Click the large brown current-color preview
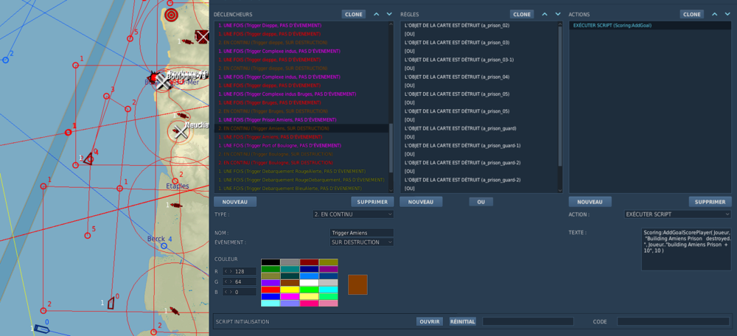This screenshot has width=737, height=336. (357, 284)
